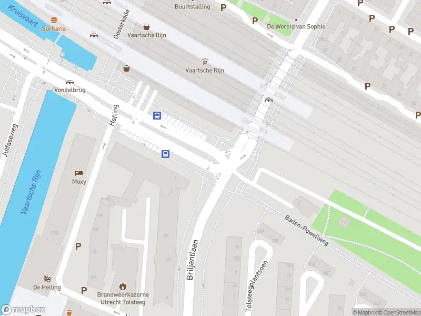
Task: Click the bridge icon over the railway tracks
Action: [268, 100]
